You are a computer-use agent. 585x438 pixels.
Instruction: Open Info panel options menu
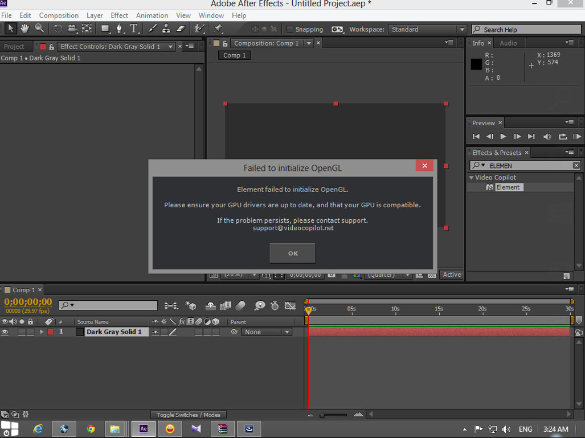coord(569,43)
